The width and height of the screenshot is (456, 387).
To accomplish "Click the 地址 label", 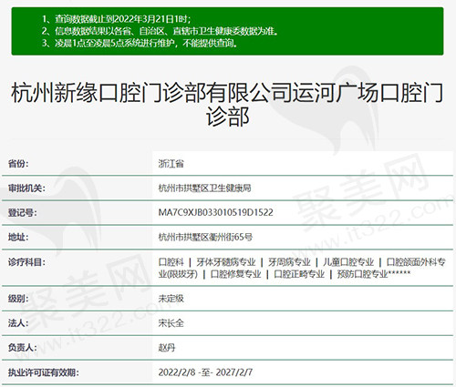I will point(18,237).
